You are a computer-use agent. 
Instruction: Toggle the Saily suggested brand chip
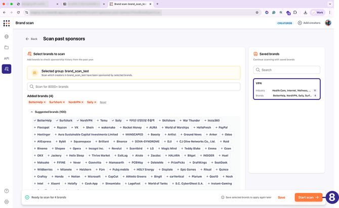click(x=117, y=120)
